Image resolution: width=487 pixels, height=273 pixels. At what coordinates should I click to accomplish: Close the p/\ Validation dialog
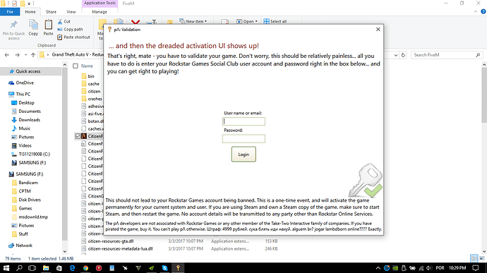[x=378, y=29]
